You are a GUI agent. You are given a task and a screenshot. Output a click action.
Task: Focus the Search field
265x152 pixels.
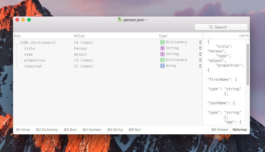[x=221, y=27]
